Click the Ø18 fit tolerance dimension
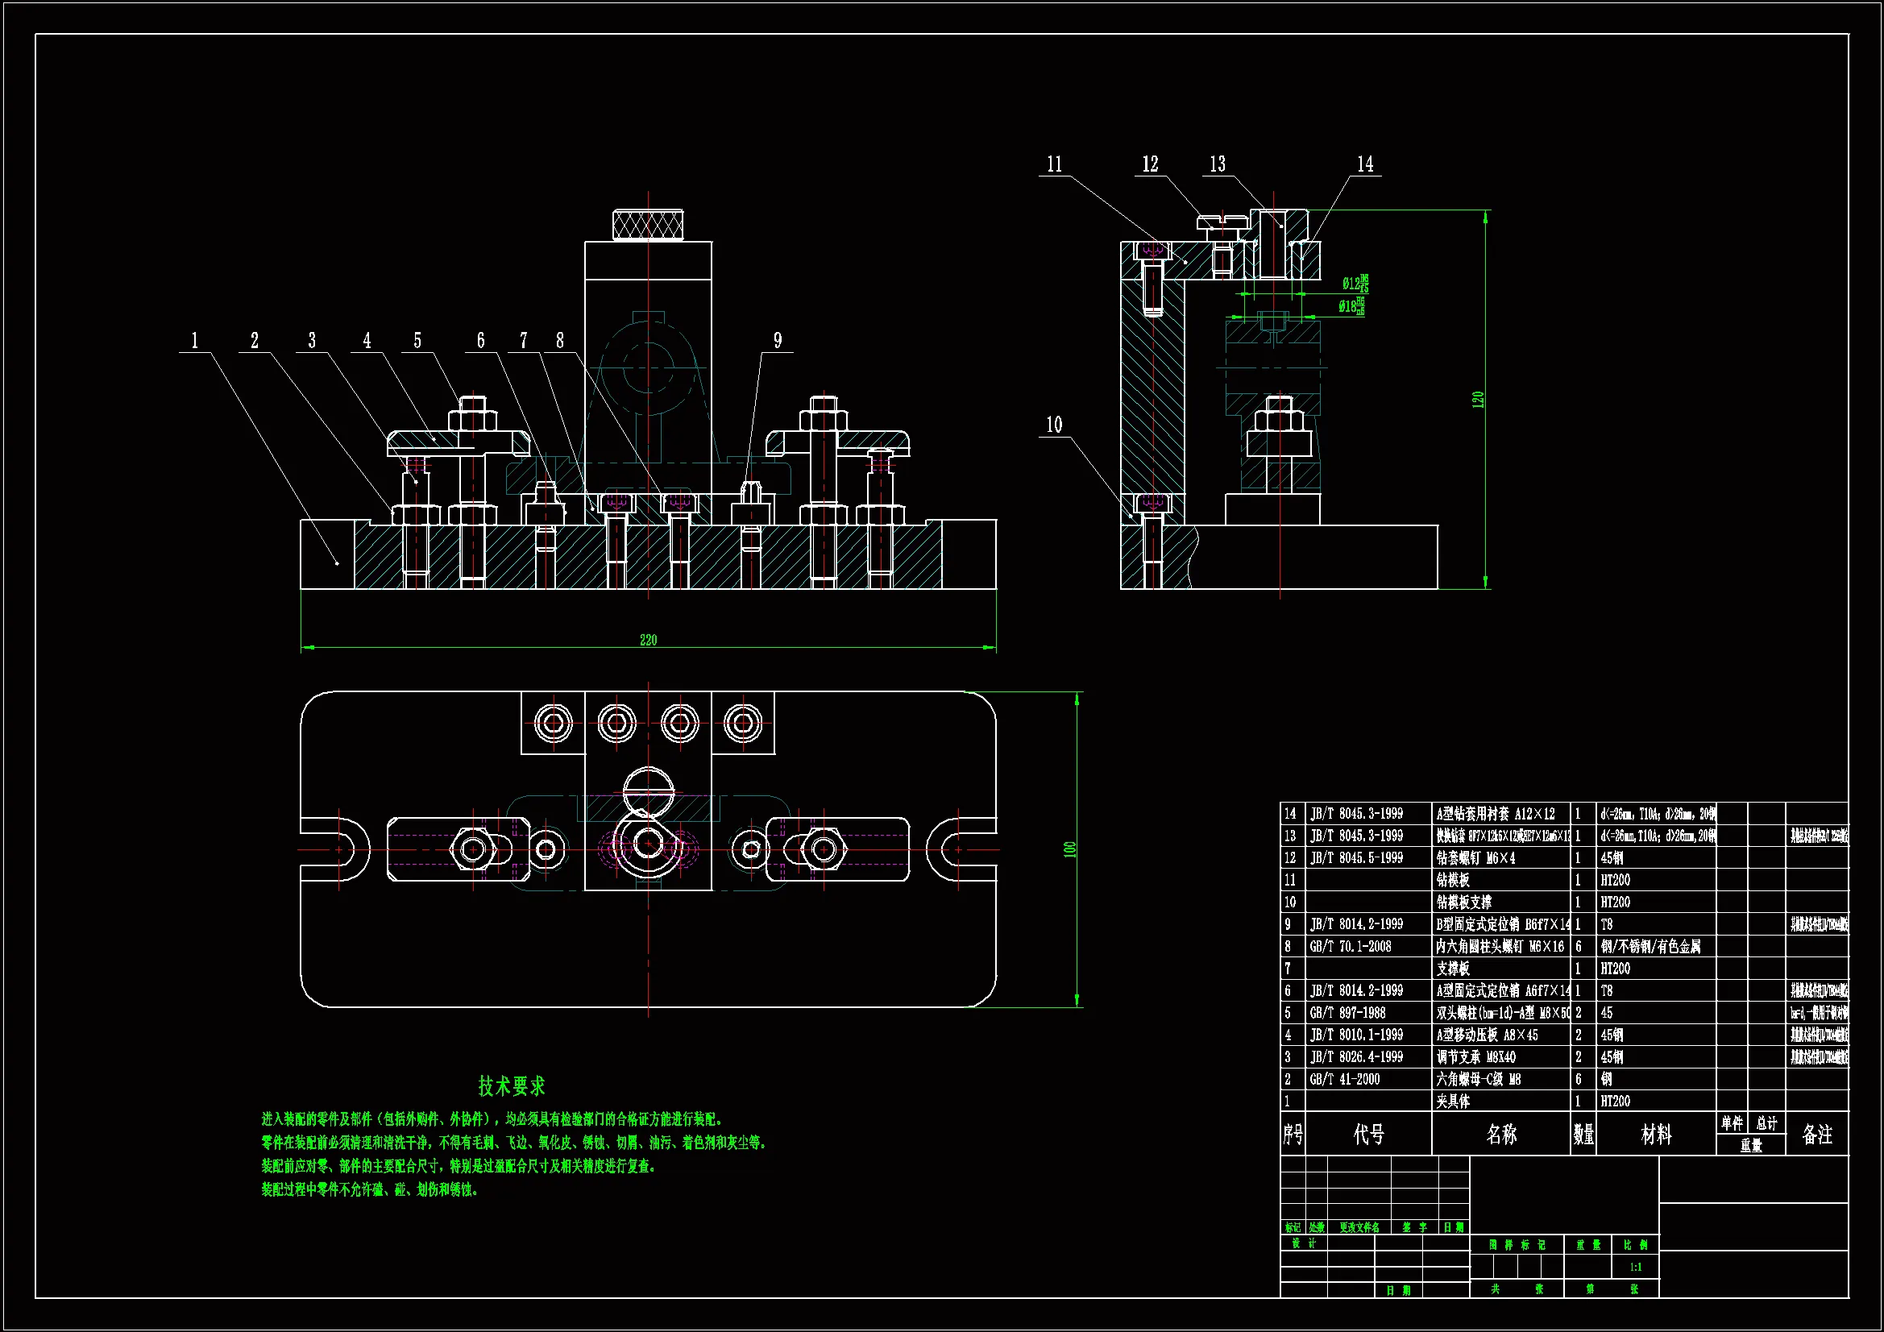This screenshot has height=1332, width=1884. click(1351, 307)
